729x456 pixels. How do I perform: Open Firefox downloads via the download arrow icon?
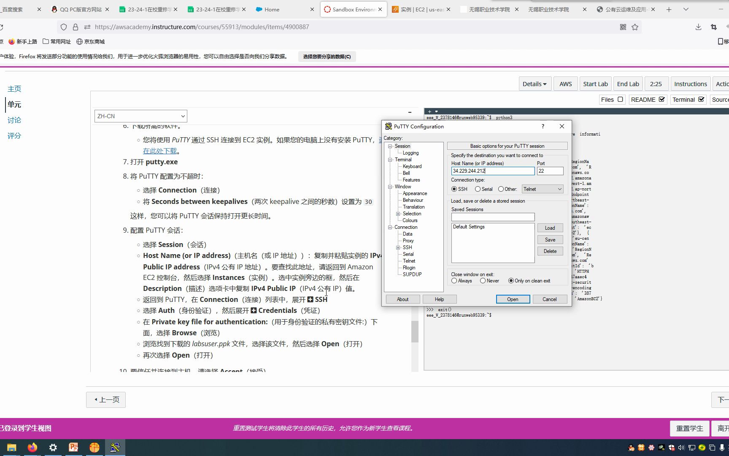coord(698,27)
